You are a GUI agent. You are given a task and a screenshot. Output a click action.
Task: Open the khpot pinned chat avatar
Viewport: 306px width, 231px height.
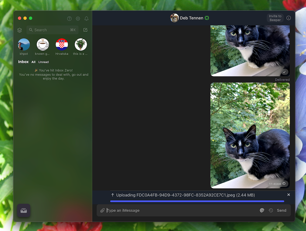24,45
